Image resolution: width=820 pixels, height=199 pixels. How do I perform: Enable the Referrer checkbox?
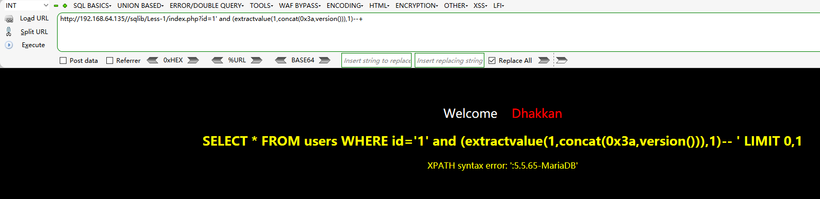tap(110, 61)
